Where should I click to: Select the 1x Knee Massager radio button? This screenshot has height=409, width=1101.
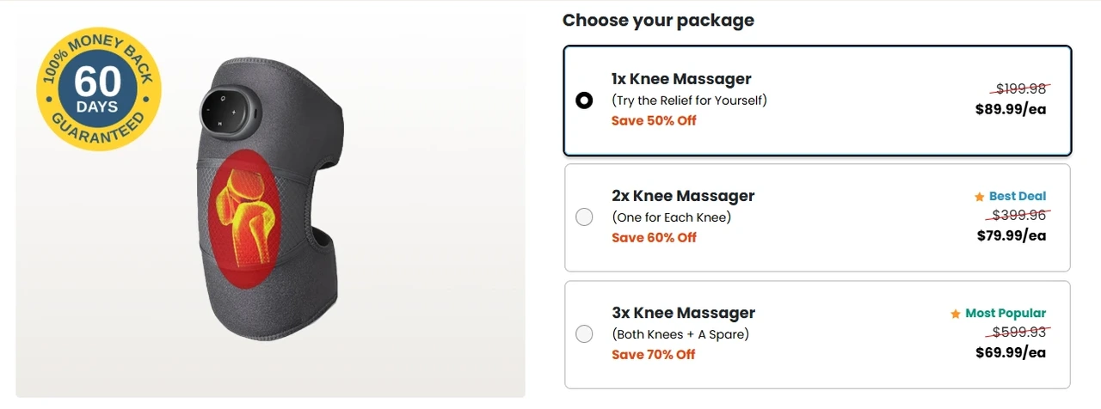point(584,101)
